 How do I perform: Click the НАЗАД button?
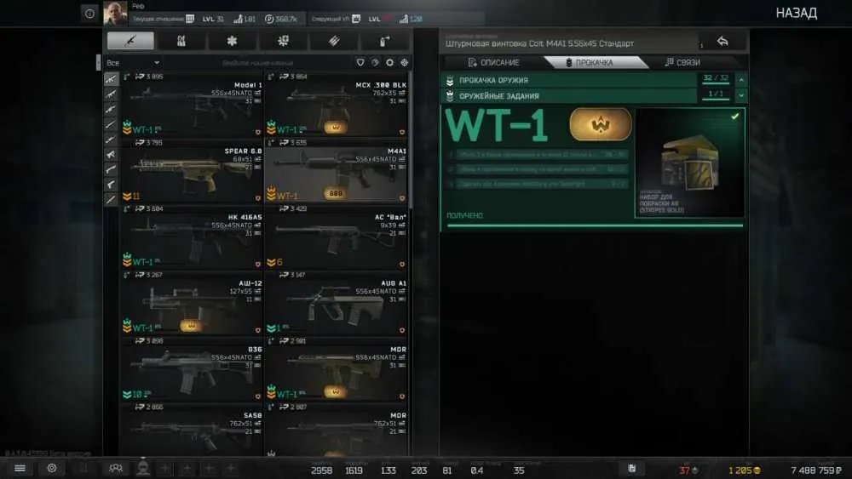tap(796, 13)
